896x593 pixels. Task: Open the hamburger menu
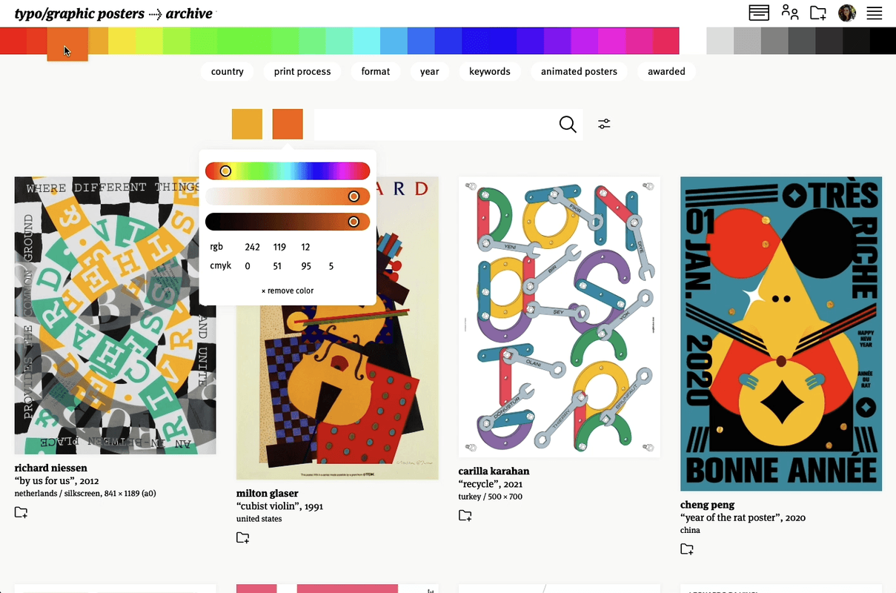[x=875, y=13]
